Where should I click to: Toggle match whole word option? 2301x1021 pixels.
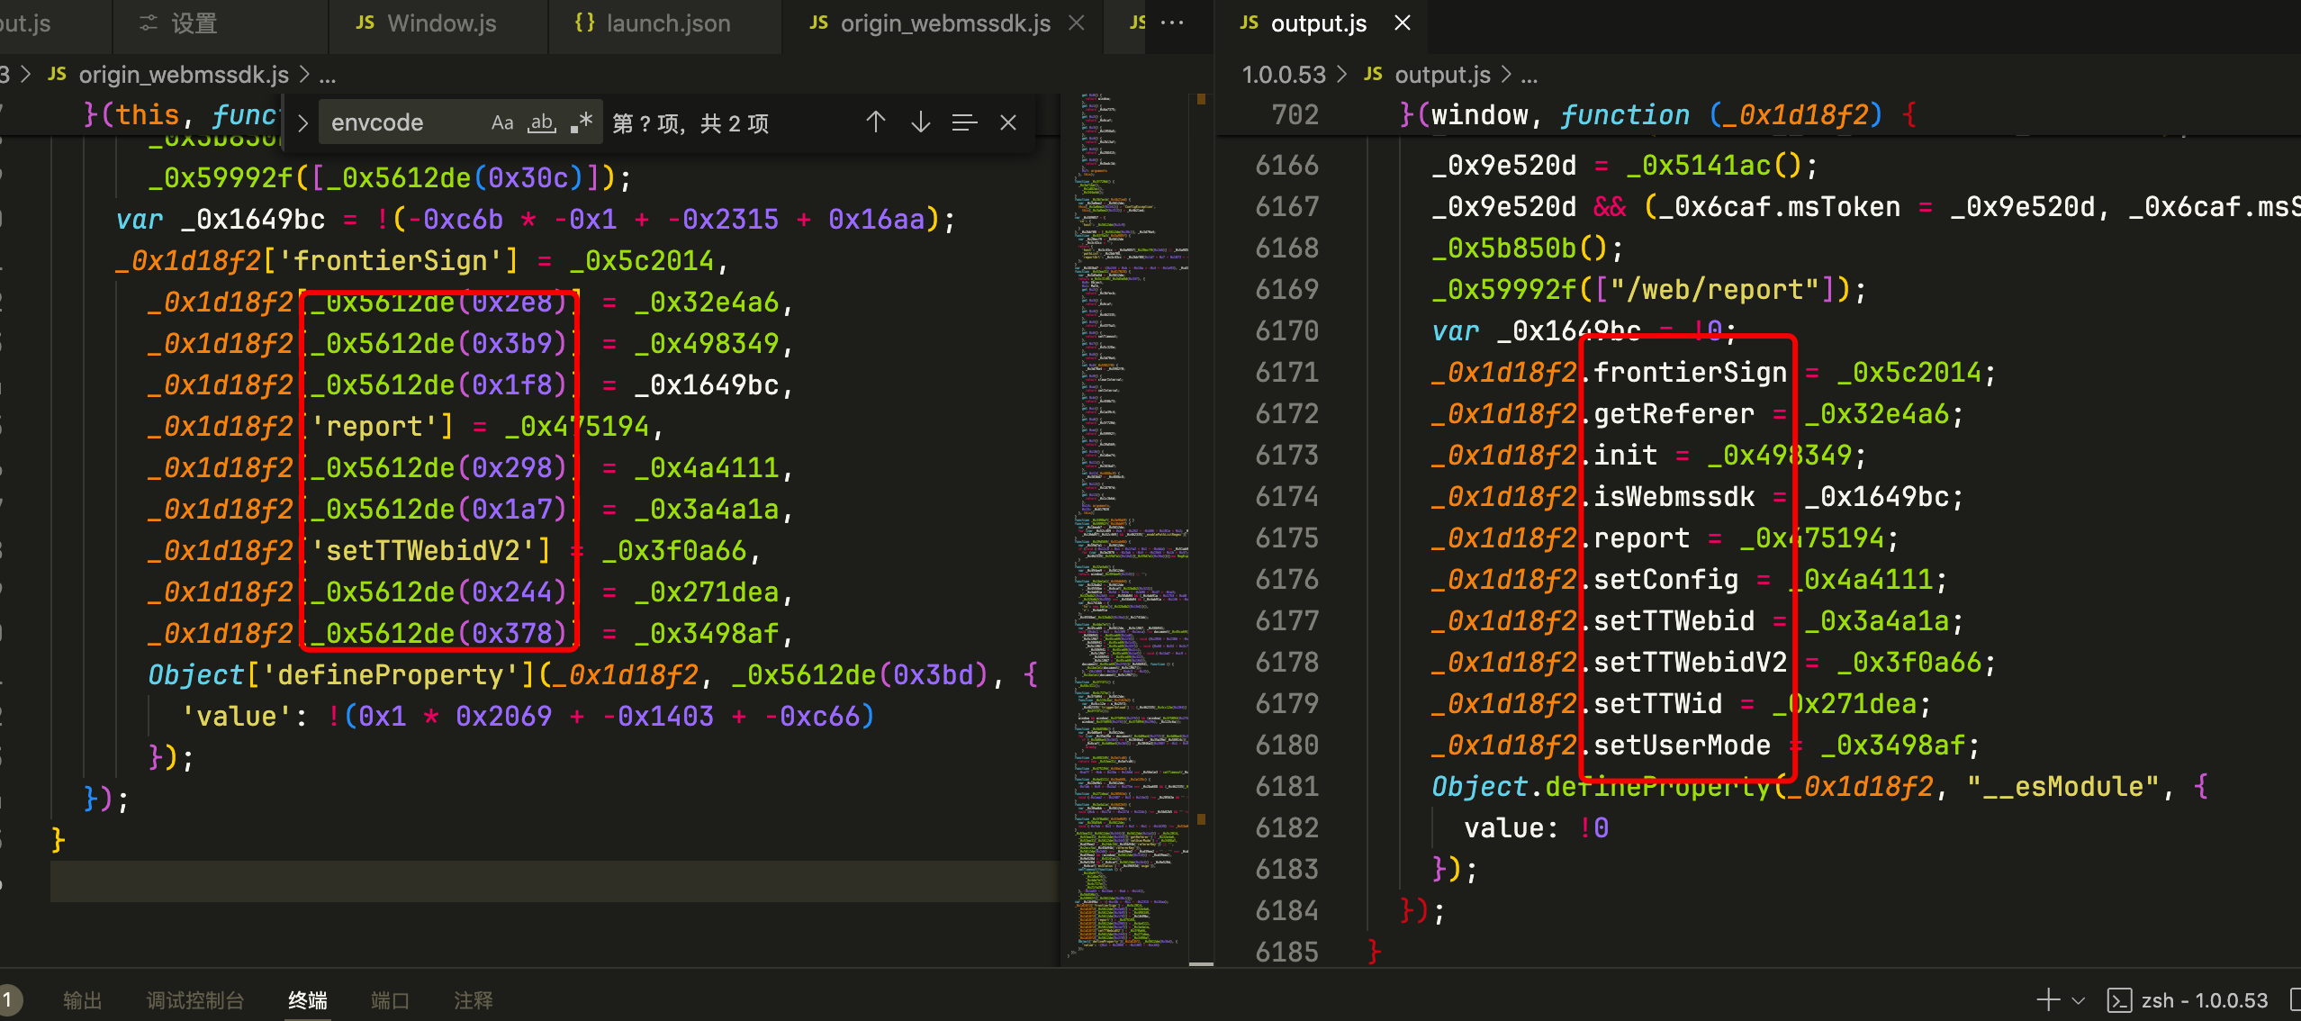(542, 122)
